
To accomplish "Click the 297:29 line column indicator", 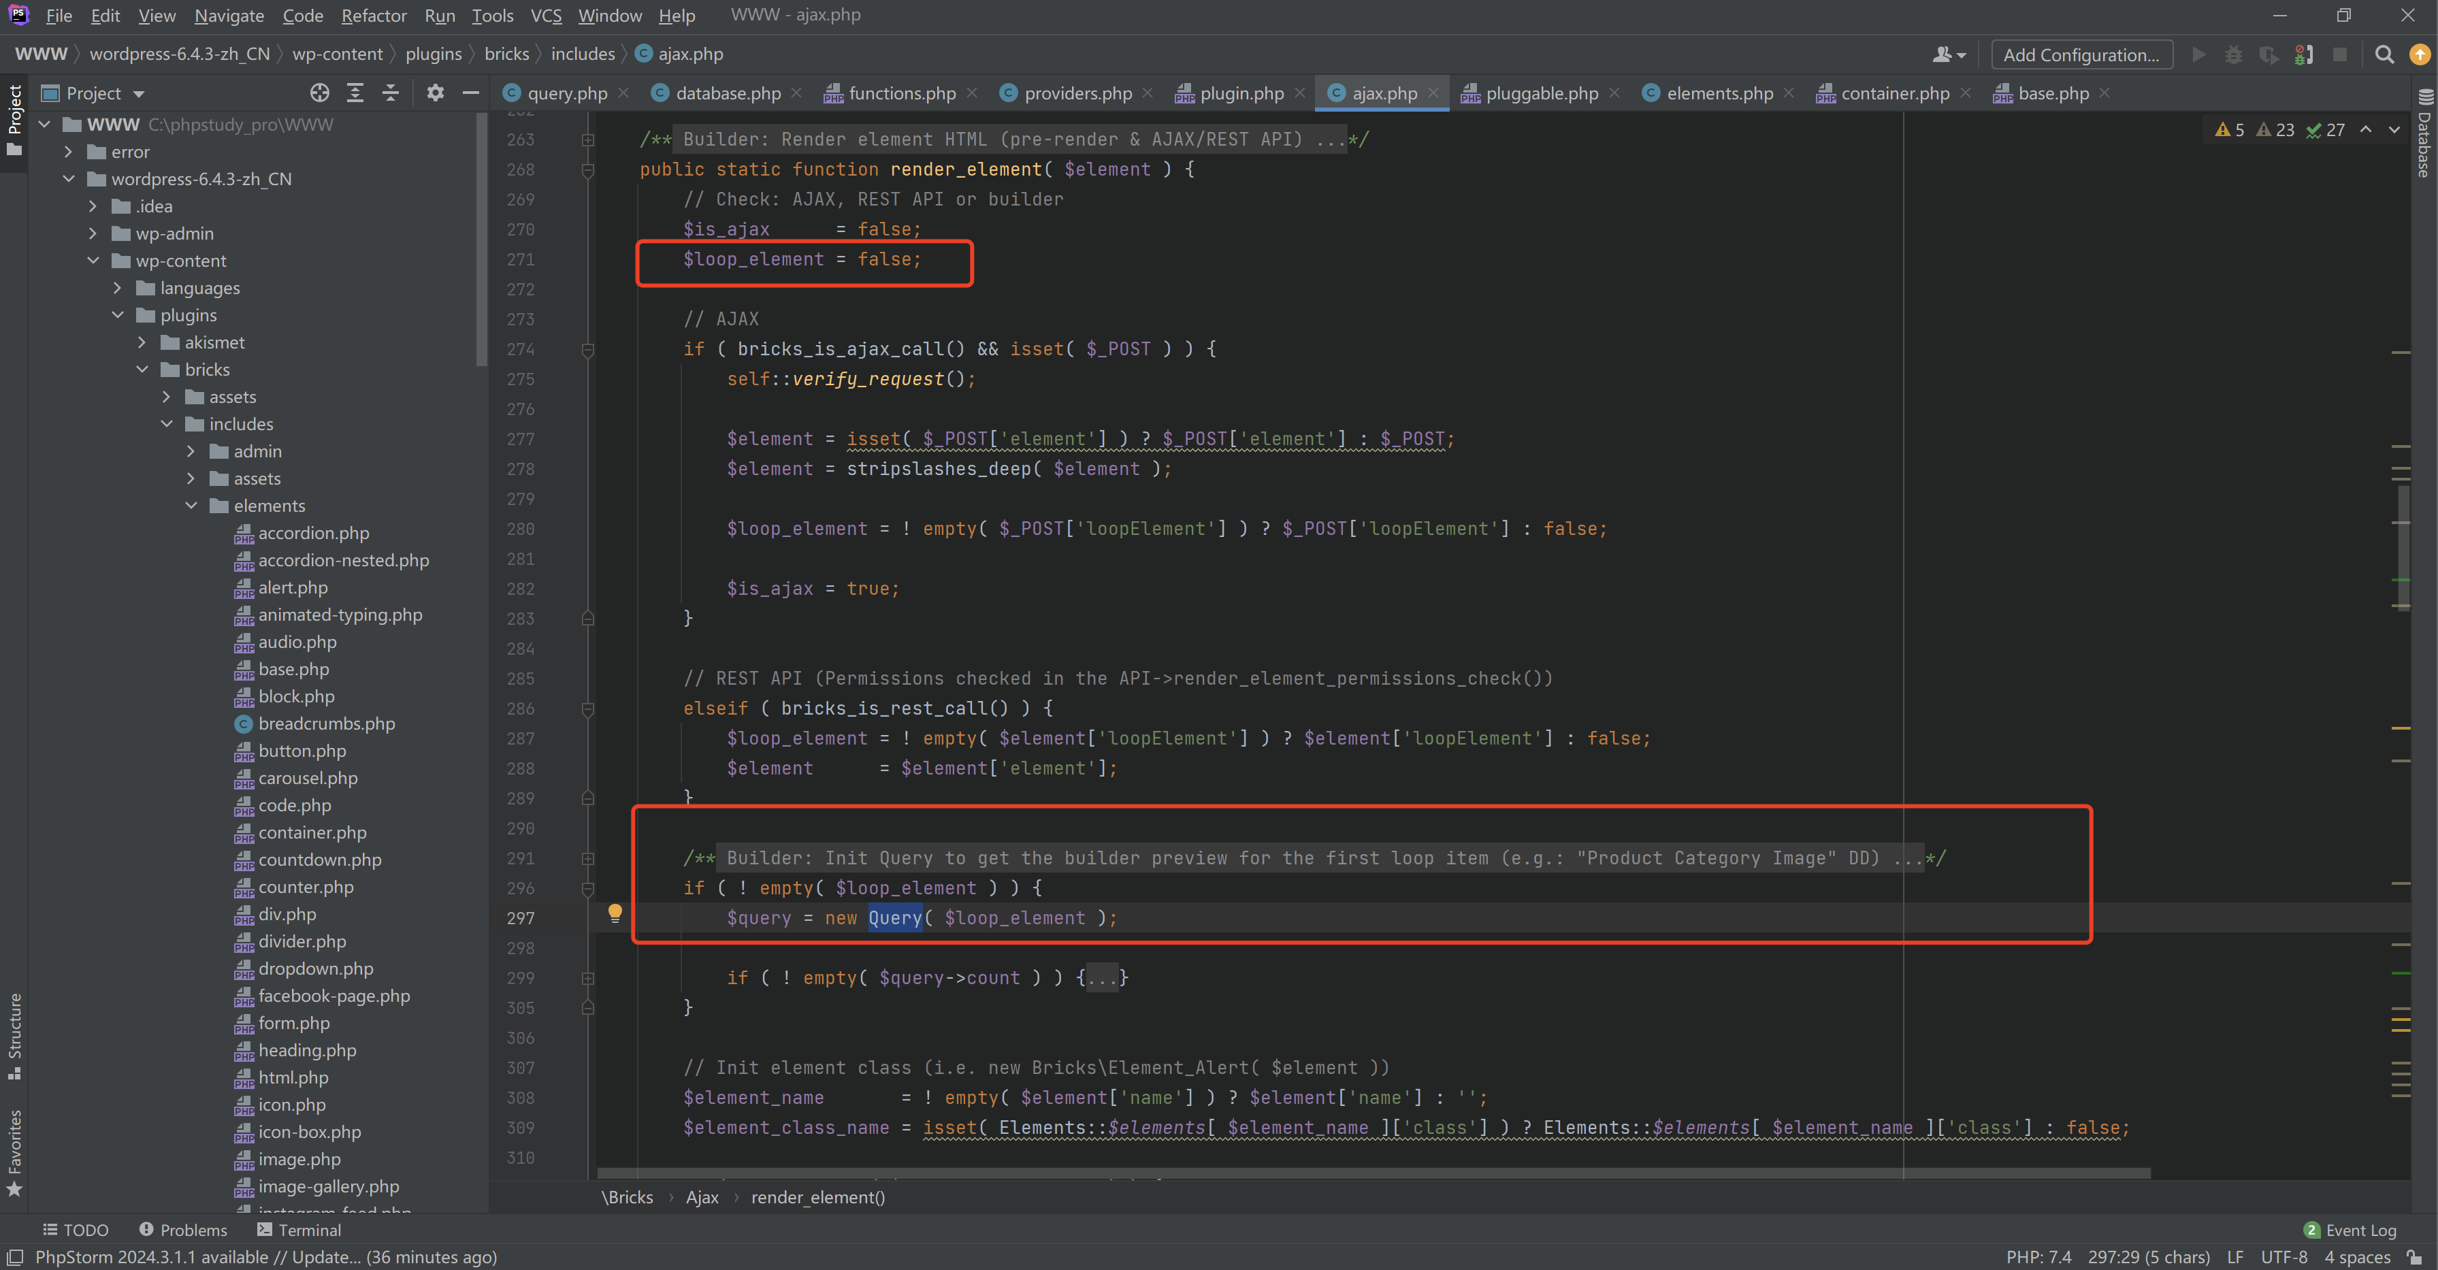I will 2148,1257.
